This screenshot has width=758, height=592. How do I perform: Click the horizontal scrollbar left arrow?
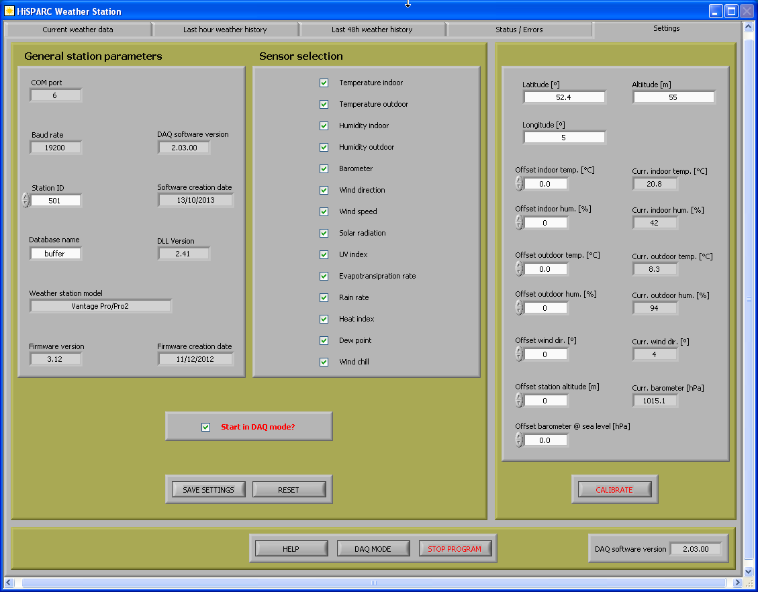click(x=8, y=583)
